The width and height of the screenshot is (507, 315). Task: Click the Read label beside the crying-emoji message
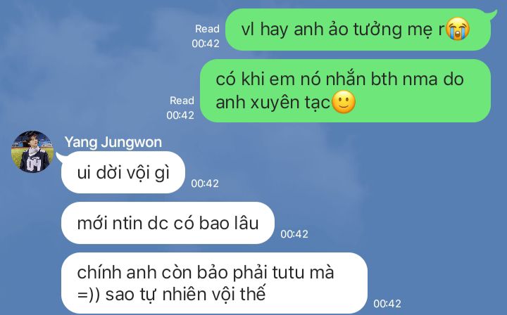207,29
